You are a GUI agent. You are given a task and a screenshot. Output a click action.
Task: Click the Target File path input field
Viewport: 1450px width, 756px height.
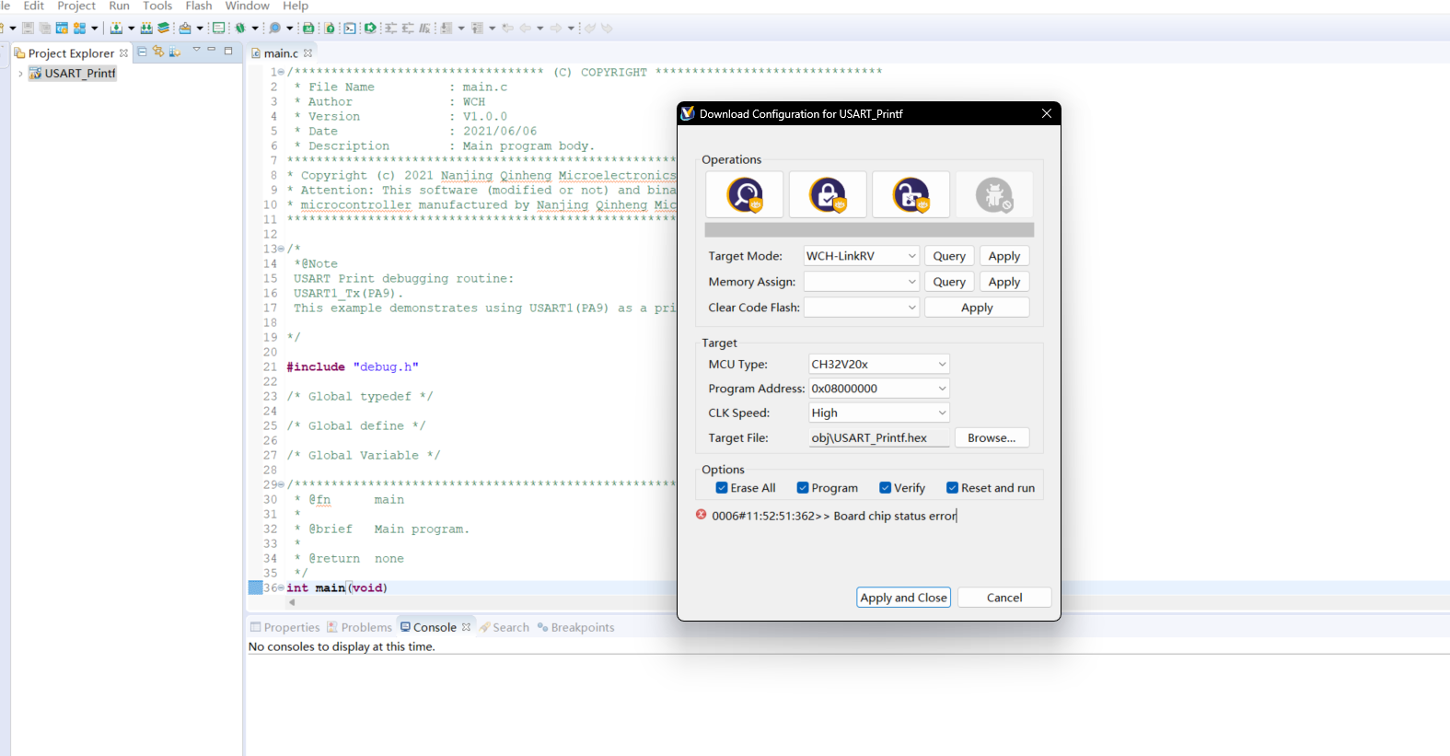pyautogui.click(x=878, y=437)
